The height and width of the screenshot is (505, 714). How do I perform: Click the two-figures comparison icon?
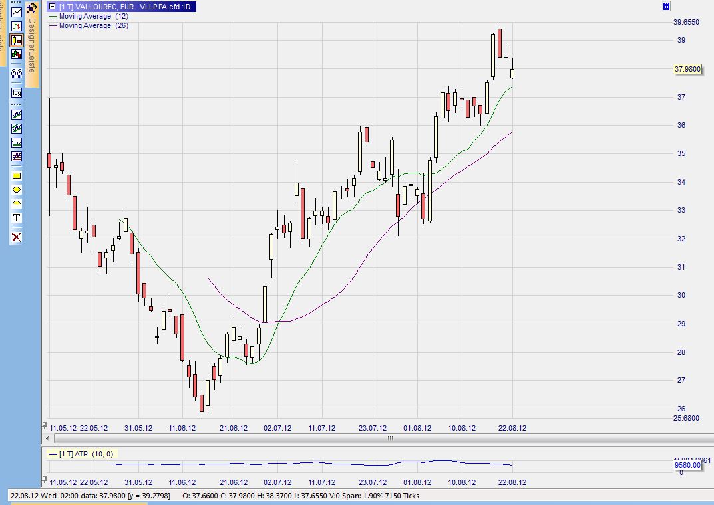[17, 73]
